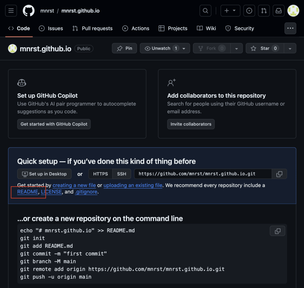Click the repository URL field
The width and height of the screenshot is (304, 288).
pos(203,174)
